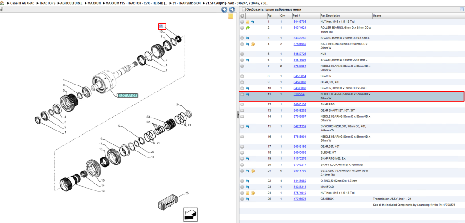Click blue arrow icon on O-RING row
Viewport: 465px width, 223px height.
247,181
